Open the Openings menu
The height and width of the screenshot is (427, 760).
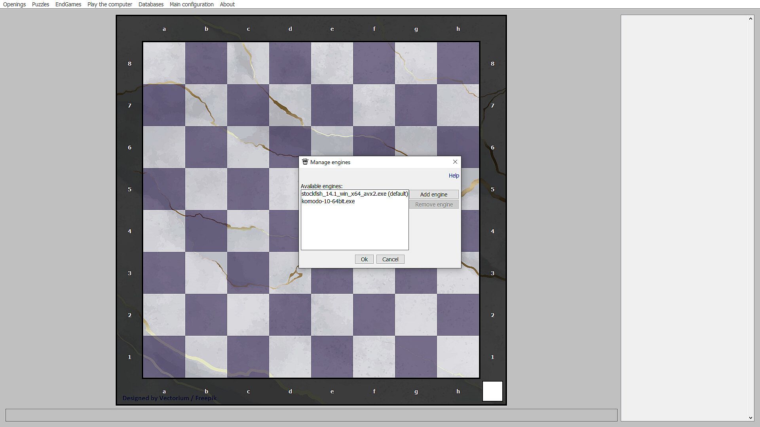(15, 4)
